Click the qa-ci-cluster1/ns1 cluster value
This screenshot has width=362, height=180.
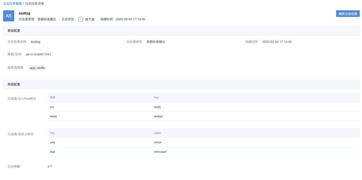coord(38,54)
